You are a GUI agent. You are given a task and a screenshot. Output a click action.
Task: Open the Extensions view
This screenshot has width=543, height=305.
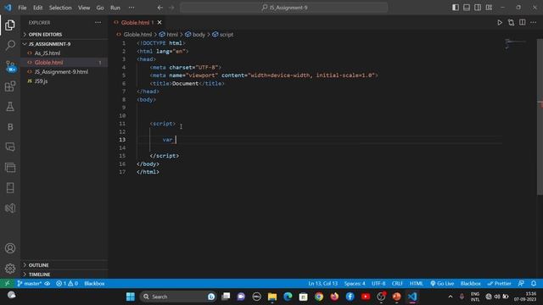10,86
